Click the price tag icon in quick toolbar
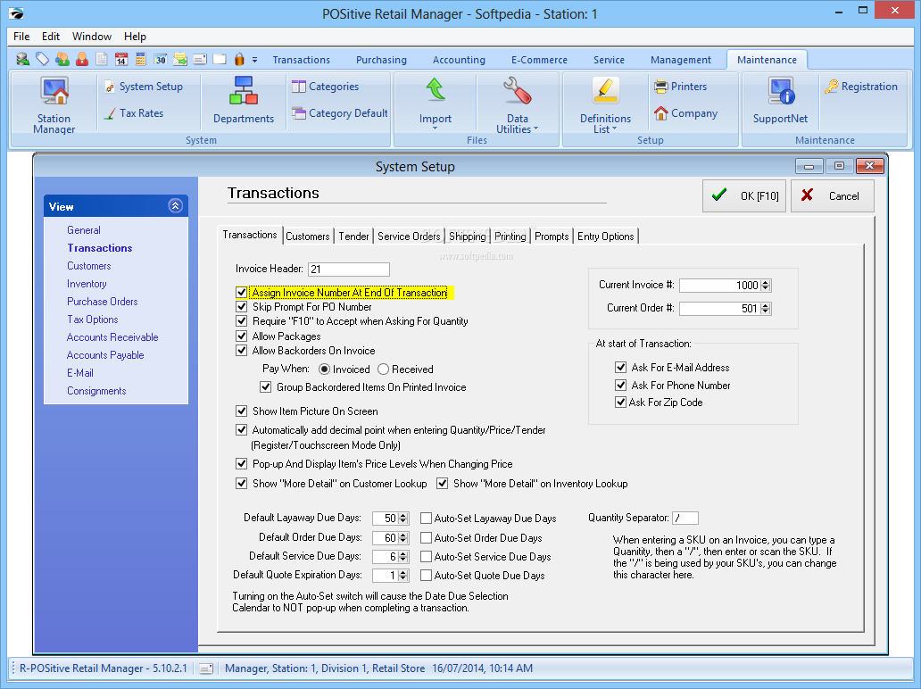The width and height of the screenshot is (921, 689). coord(42,59)
